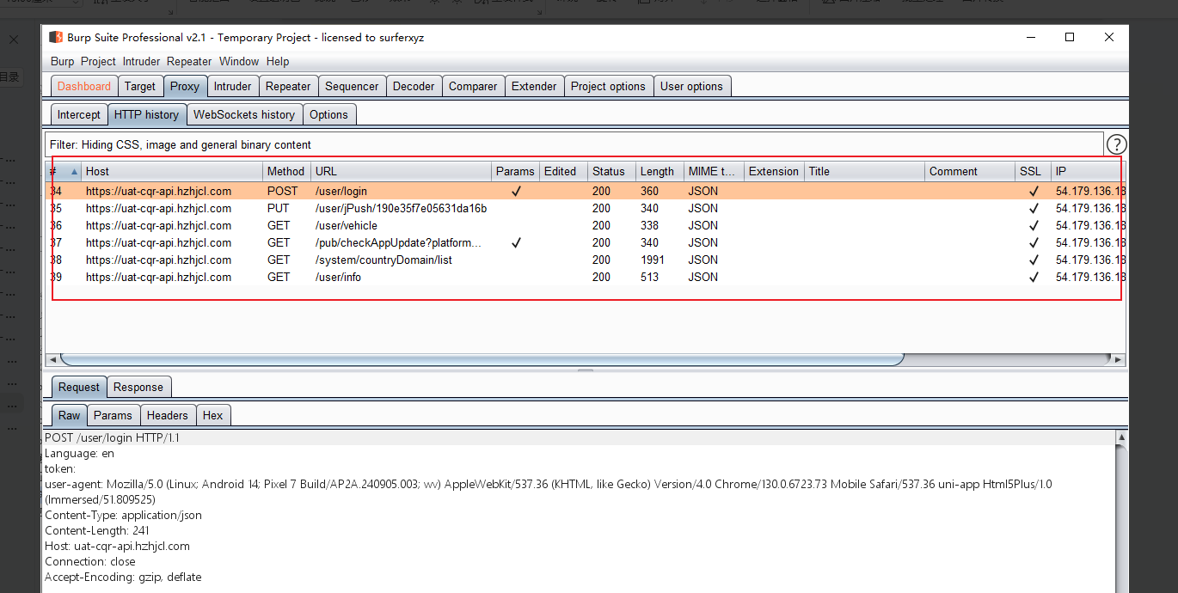Open the Help menu
This screenshot has width=1178, height=593.
pyautogui.click(x=278, y=61)
